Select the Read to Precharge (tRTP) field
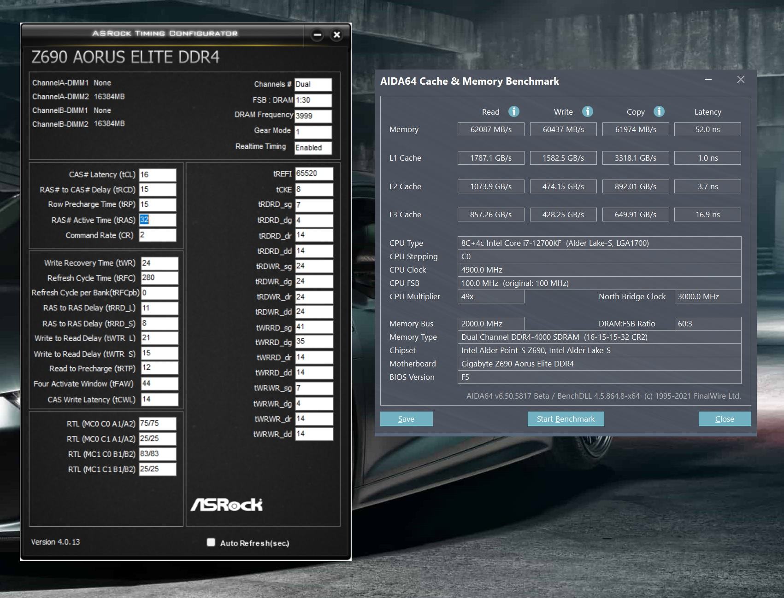The width and height of the screenshot is (784, 598). coord(159,368)
